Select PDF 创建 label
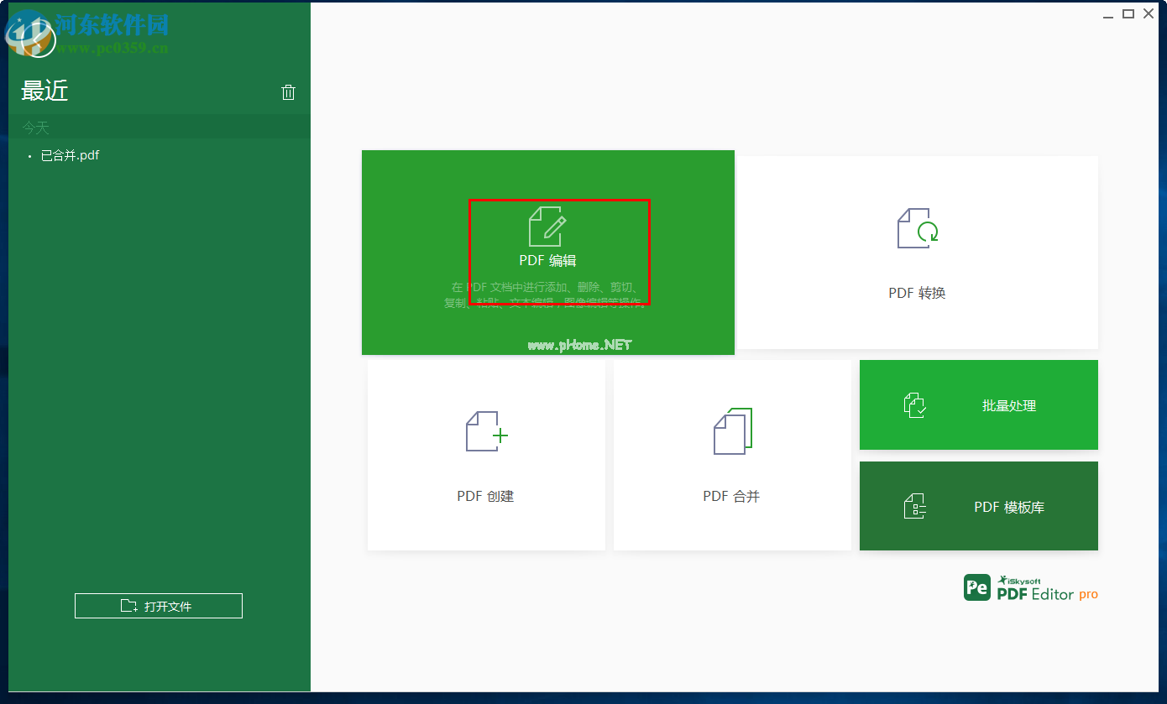Screen dimensions: 1167x704 tap(485, 497)
